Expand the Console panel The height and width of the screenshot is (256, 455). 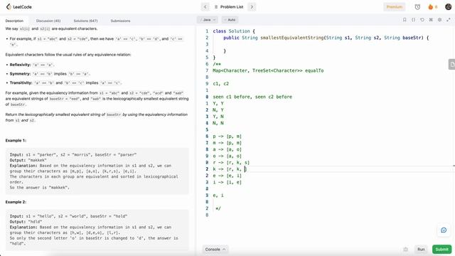pos(215,250)
